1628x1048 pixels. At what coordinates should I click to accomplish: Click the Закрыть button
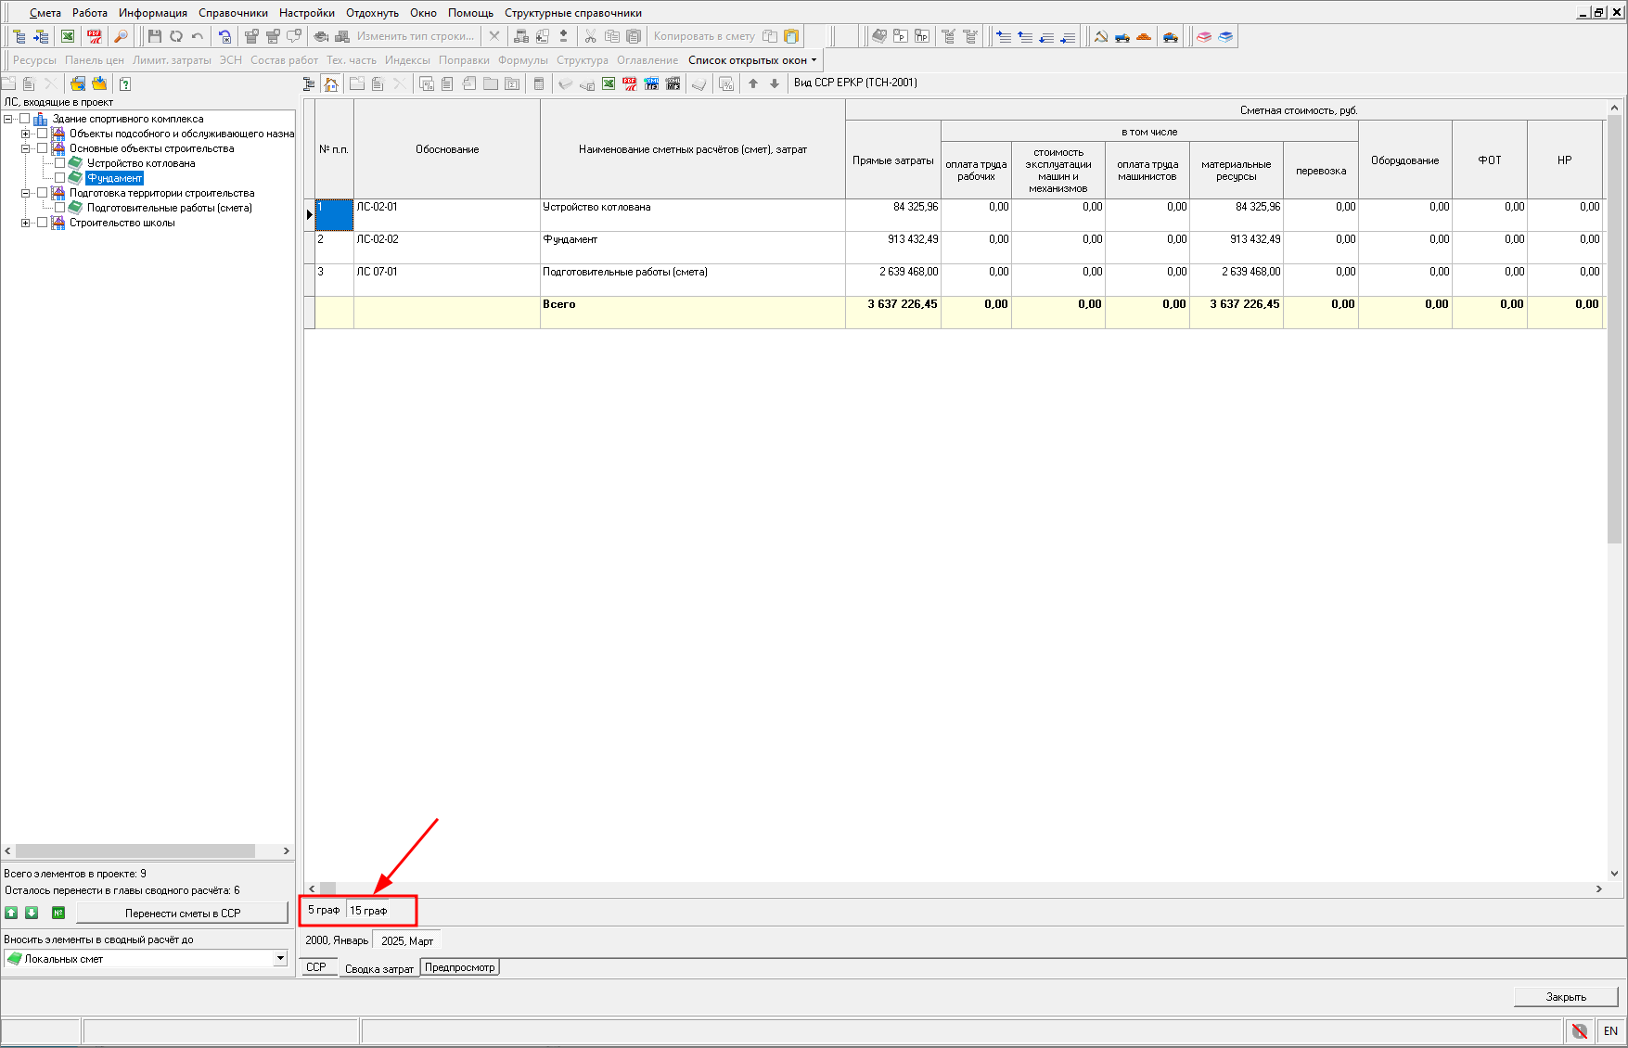1565,997
